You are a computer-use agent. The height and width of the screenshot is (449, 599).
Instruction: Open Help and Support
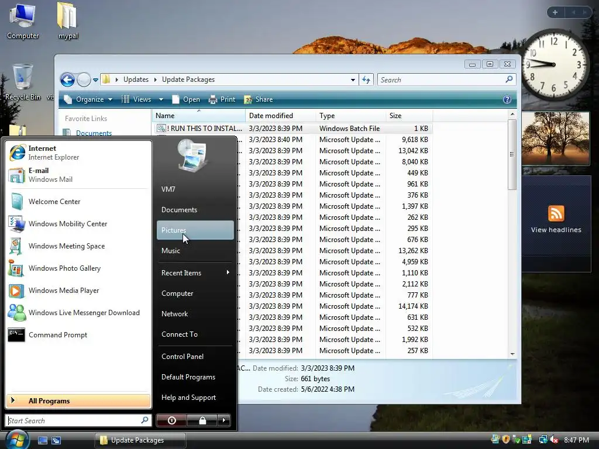(195, 398)
